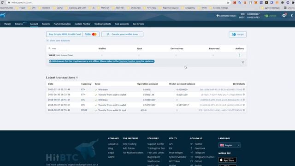Click operation amount 400.0 in DOGE row

pyautogui.click(x=143, y=110)
